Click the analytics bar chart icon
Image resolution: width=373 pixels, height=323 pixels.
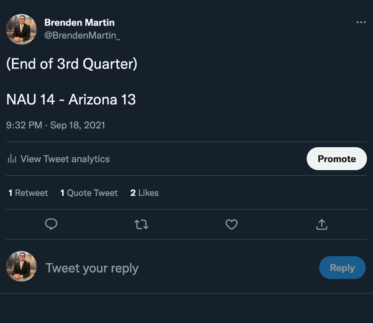click(x=12, y=159)
